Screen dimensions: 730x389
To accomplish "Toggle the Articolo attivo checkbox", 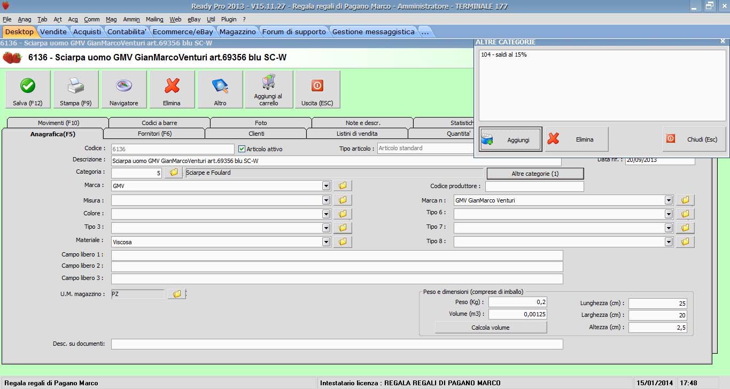I will 242,149.
